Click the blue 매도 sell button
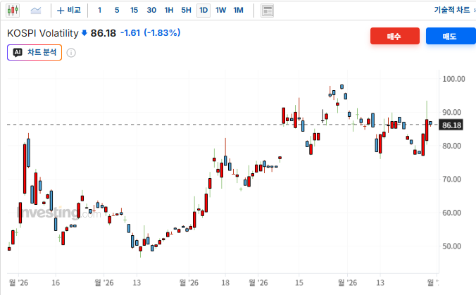Viewport: 476px width, 295px height. click(x=451, y=36)
